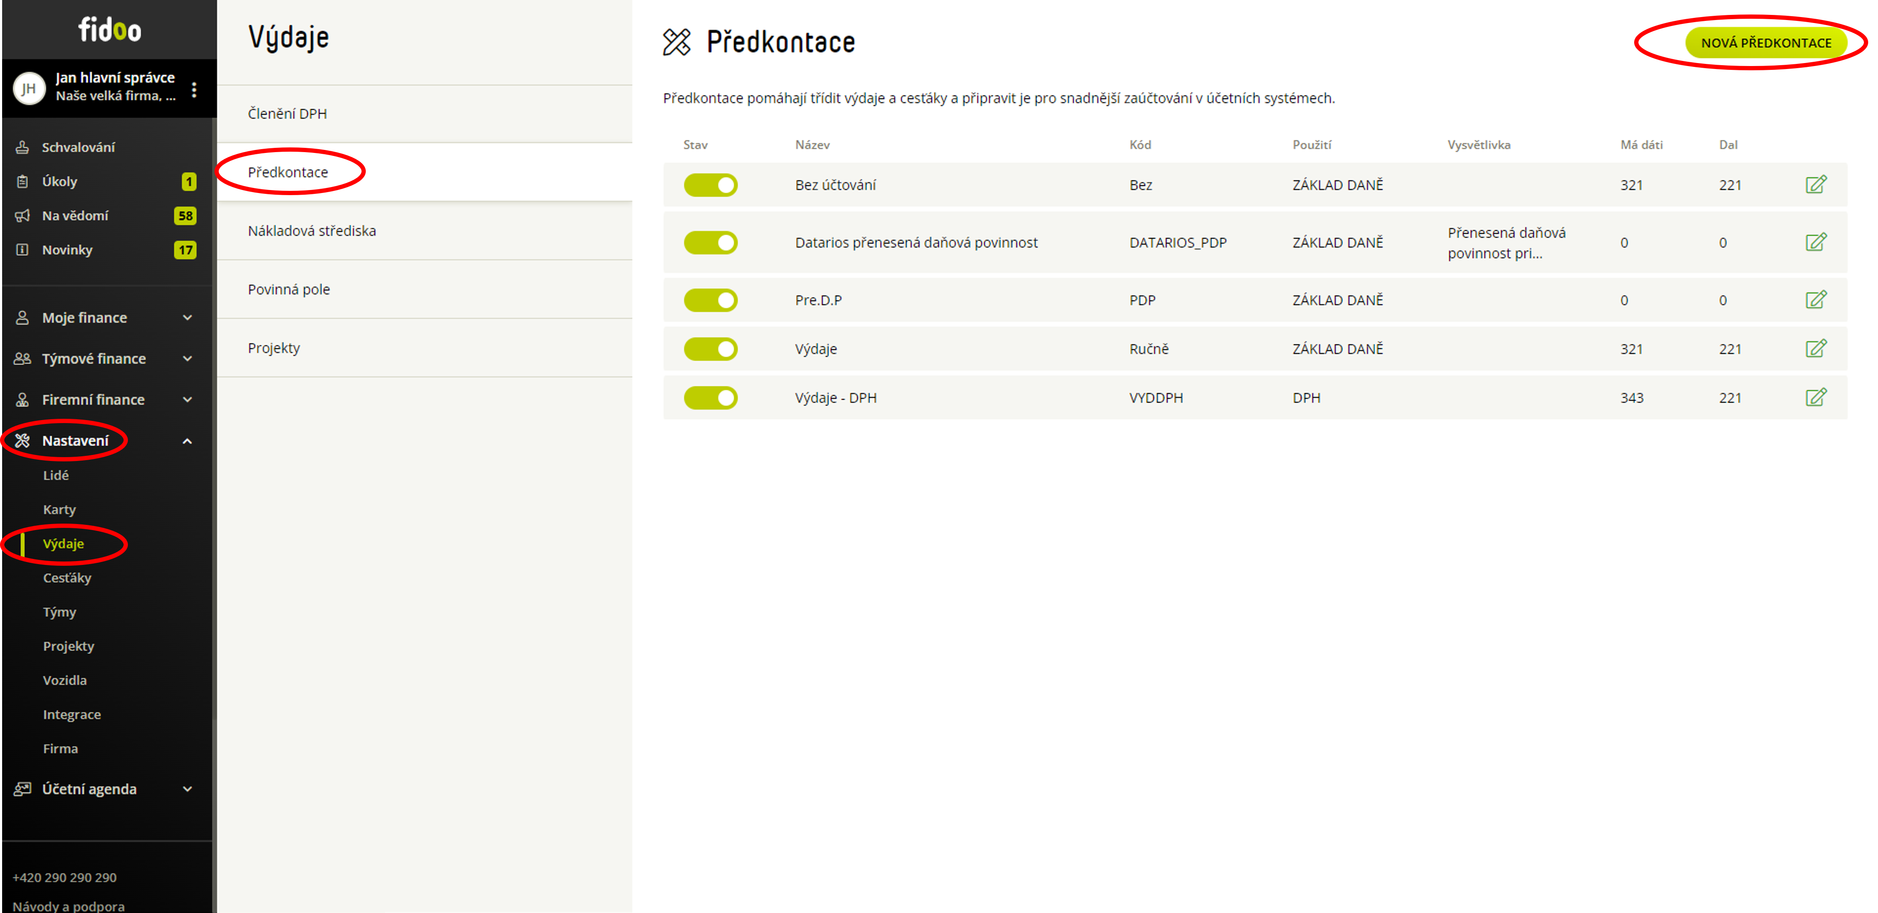
Task: Go to Integrace settings
Action: [x=72, y=715]
